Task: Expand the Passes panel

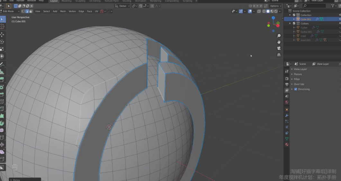Action: 292,74
